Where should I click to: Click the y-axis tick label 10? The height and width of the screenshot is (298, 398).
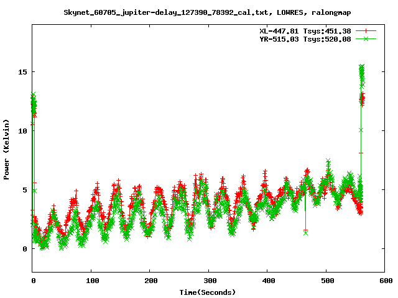[x=22, y=131]
